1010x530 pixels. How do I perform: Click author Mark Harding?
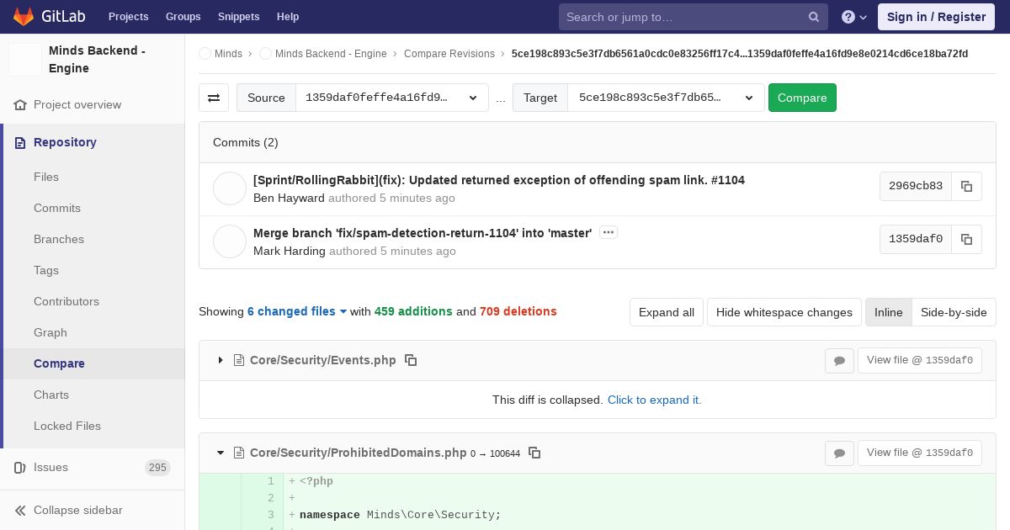pyautogui.click(x=290, y=252)
